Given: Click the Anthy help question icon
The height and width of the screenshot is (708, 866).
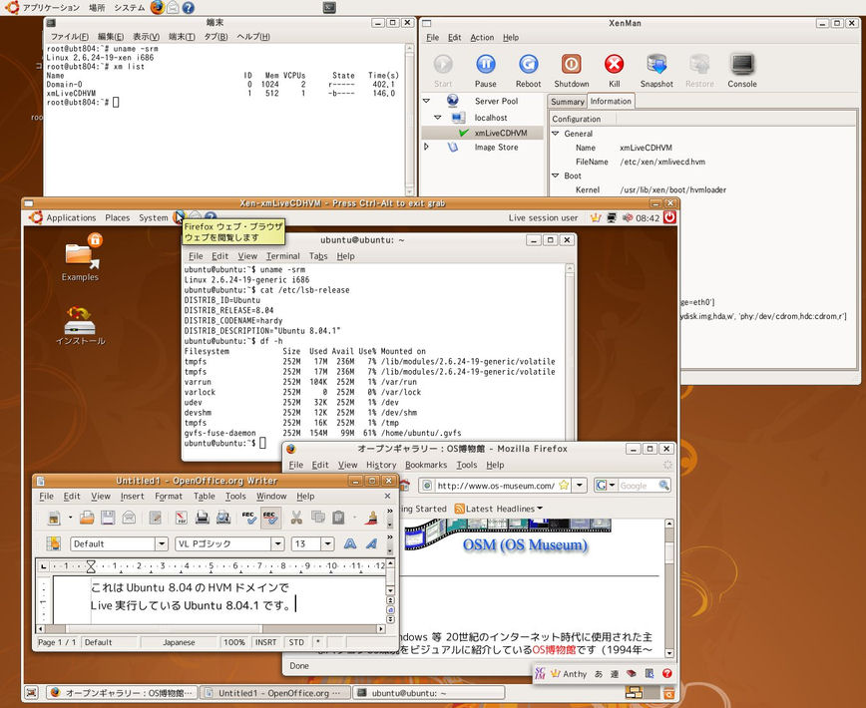Looking at the screenshot, I should click(x=666, y=673).
